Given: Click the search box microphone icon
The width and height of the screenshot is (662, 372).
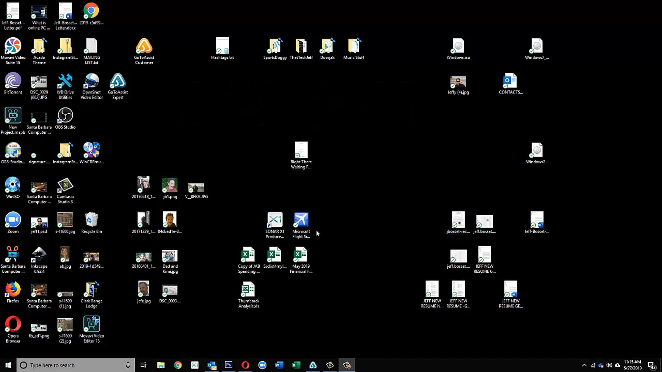Looking at the screenshot, I should pos(128,365).
